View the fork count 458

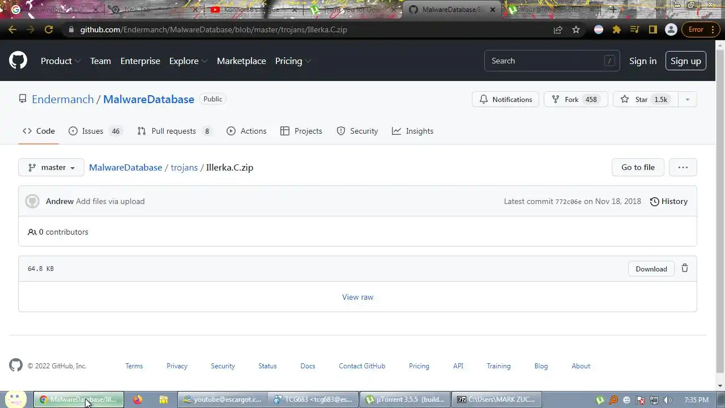591,99
